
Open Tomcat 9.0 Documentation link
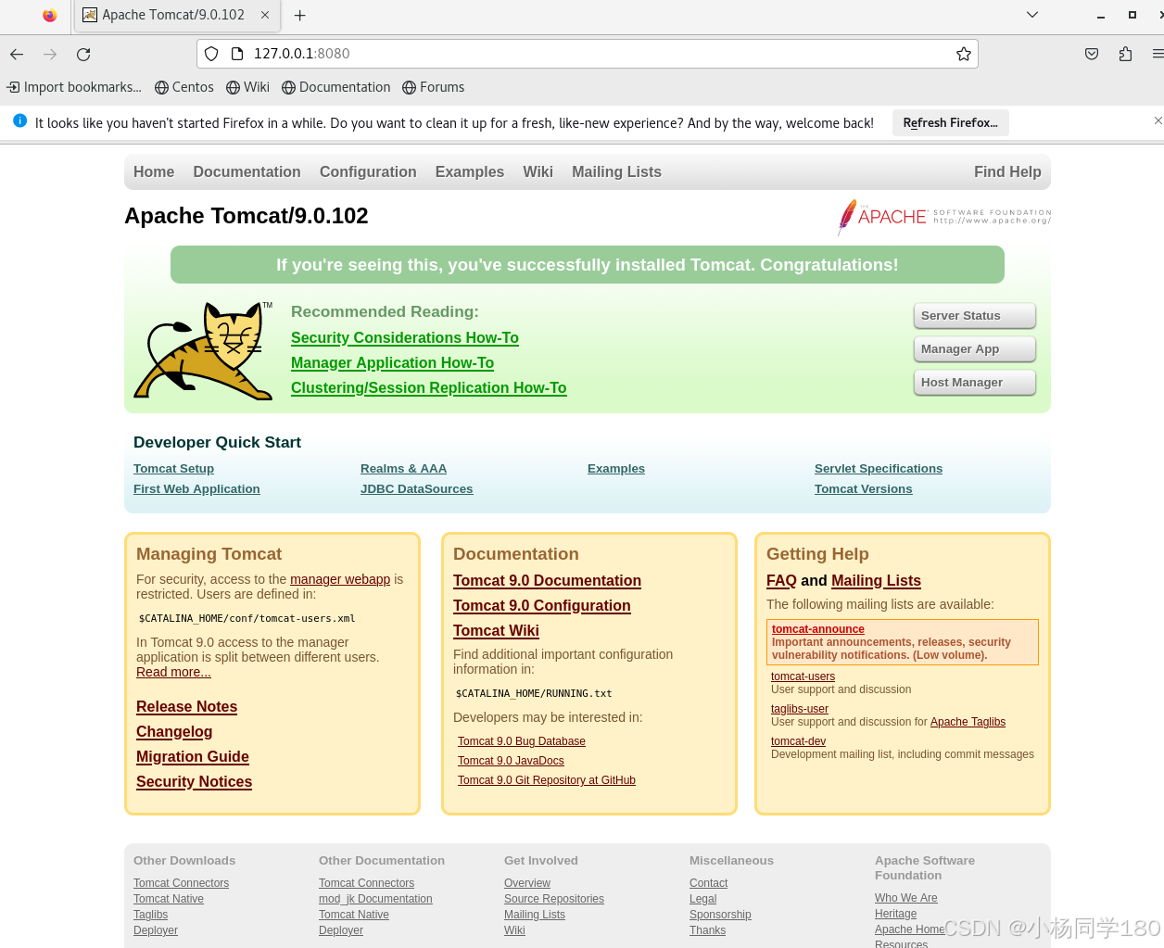(x=547, y=581)
